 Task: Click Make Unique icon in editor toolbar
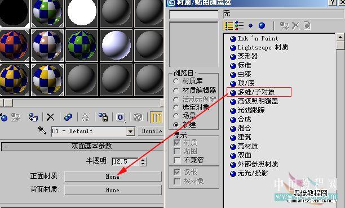[x=85, y=117]
